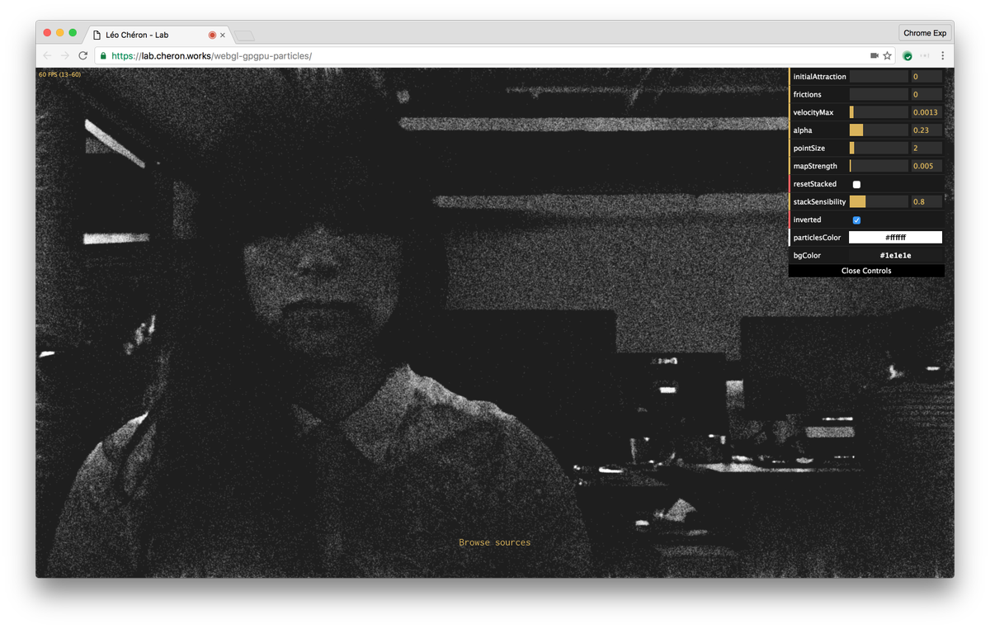The image size is (990, 629).
Task: Click the stackSensibility value 0.8
Action: [x=926, y=201]
